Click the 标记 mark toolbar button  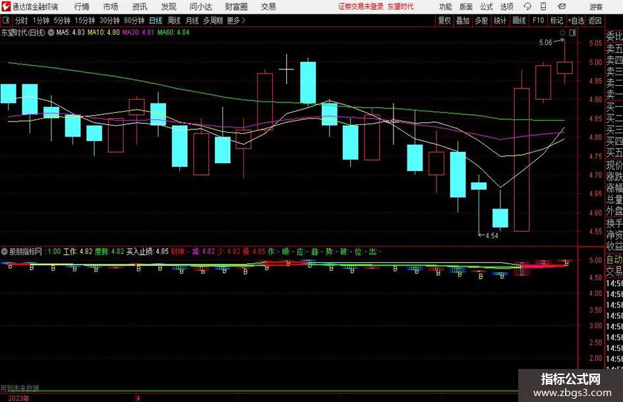[x=556, y=20]
